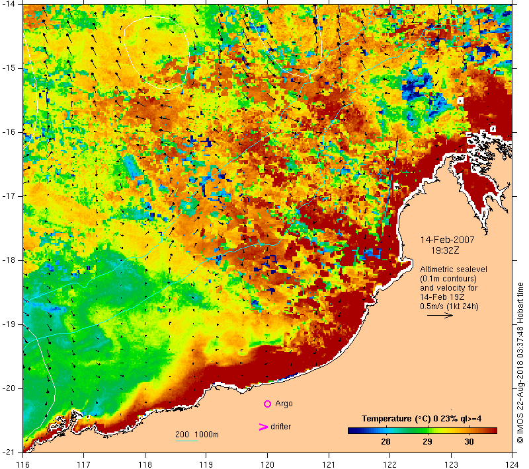Click the 'drifter' legend label

pos(280,427)
